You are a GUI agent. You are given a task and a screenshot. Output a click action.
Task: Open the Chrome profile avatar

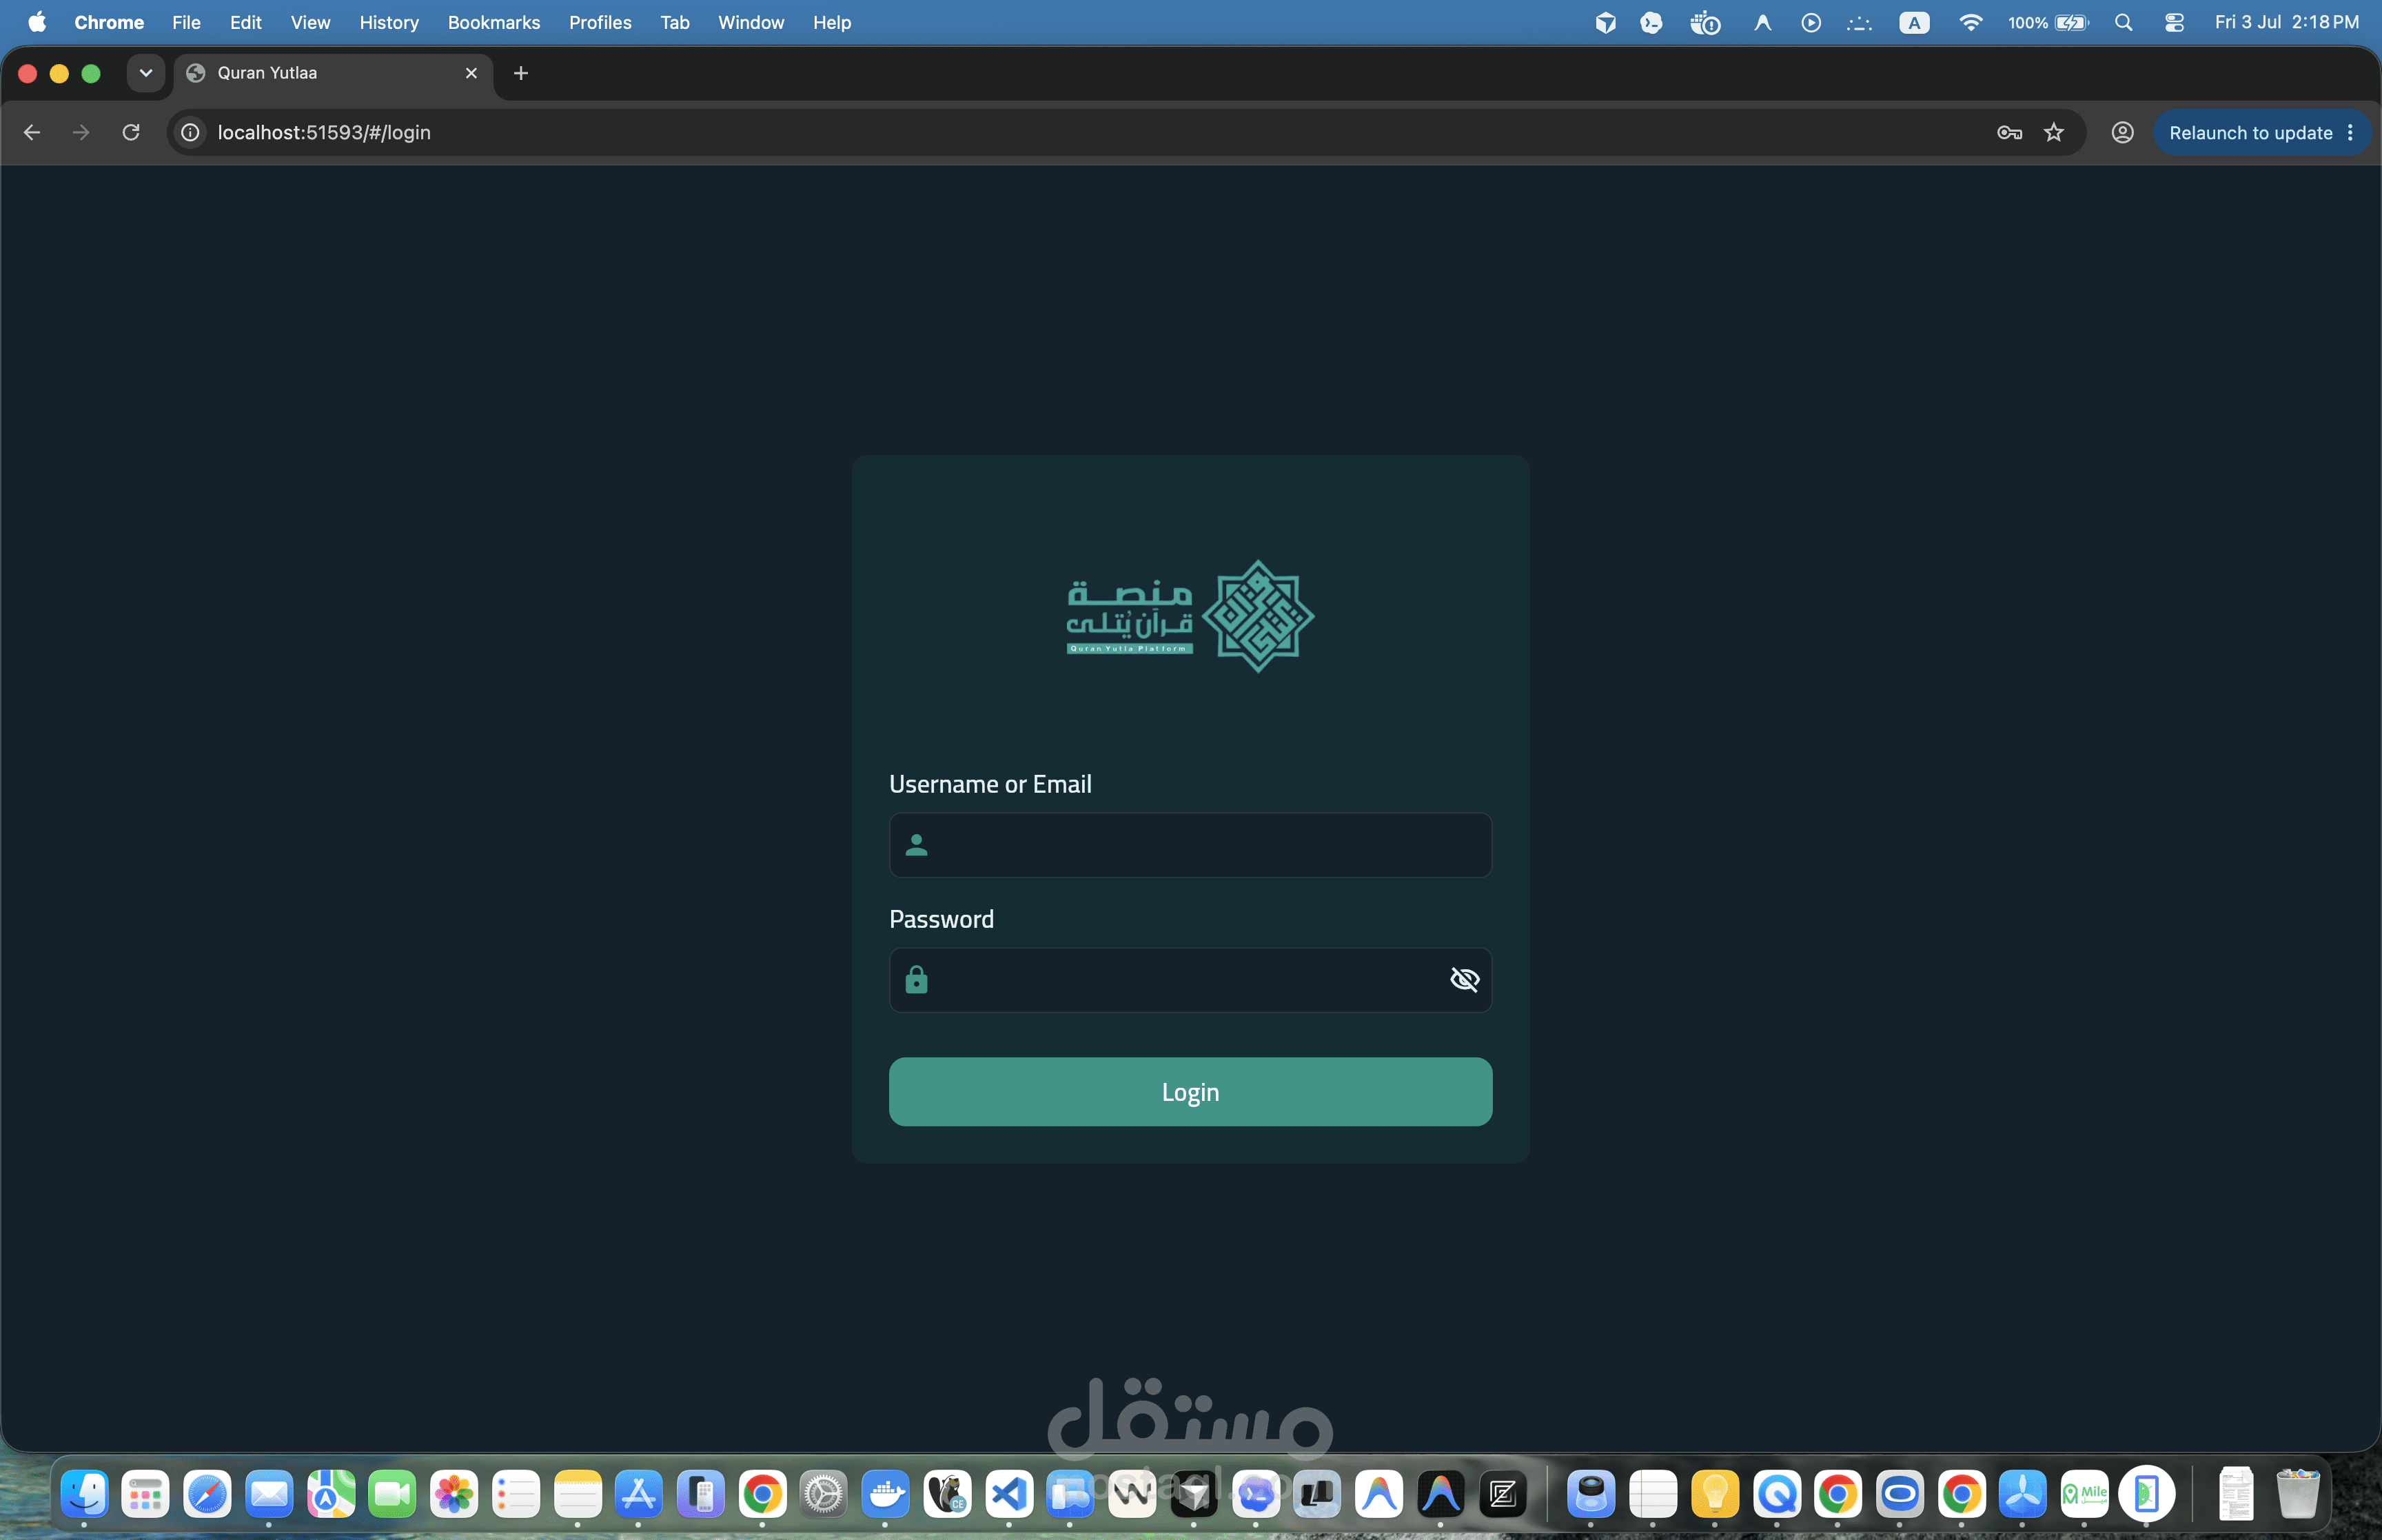(2122, 132)
